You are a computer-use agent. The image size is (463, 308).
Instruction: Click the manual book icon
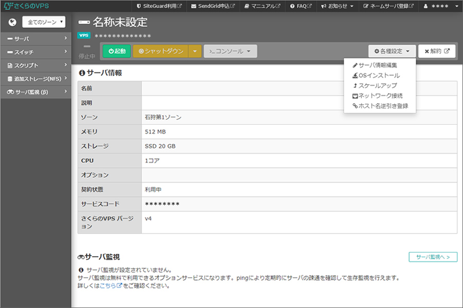[x=246, y=6]
